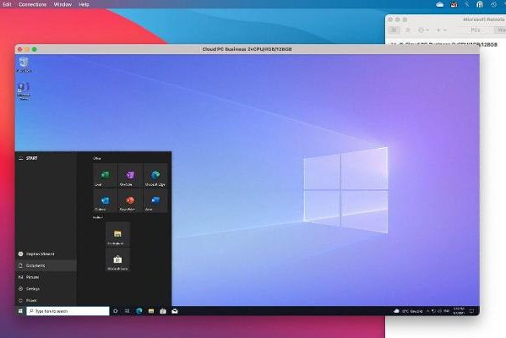Open the Excel tile in Start menu
The width and height of the screenshot is (506, 338).
point(106,175)
